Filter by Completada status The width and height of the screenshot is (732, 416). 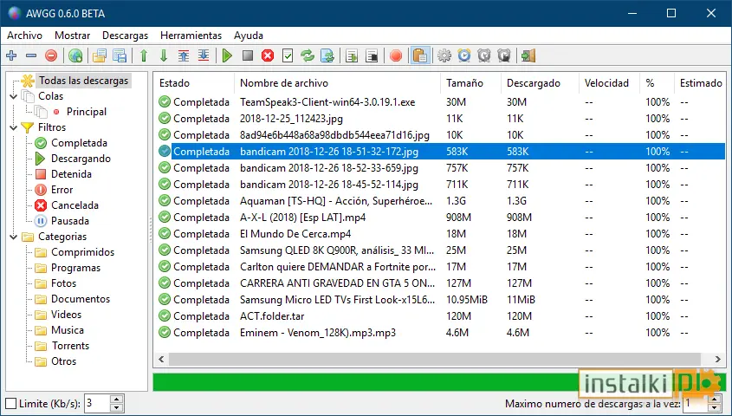click(79, 143)
